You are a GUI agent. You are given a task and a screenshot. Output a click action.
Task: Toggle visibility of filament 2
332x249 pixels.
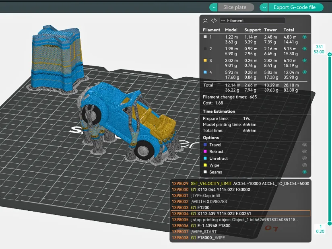click(305, 49)
